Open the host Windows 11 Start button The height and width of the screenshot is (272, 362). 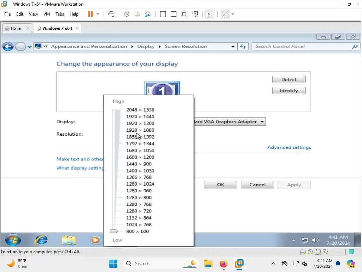[x=113, y=263]
